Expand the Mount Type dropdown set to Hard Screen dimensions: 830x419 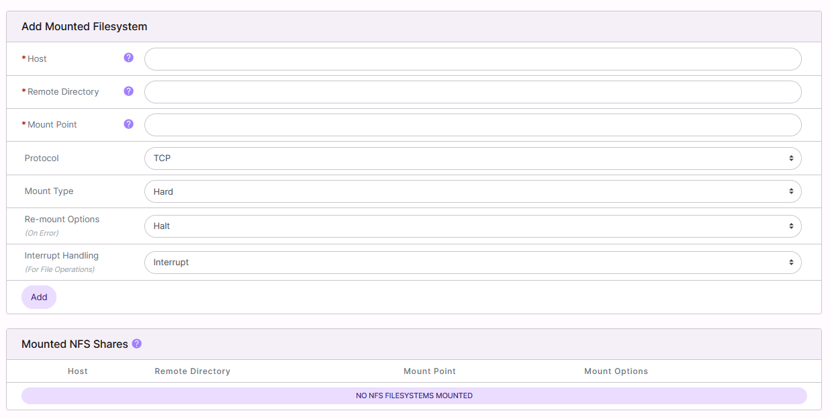point(473,191)
